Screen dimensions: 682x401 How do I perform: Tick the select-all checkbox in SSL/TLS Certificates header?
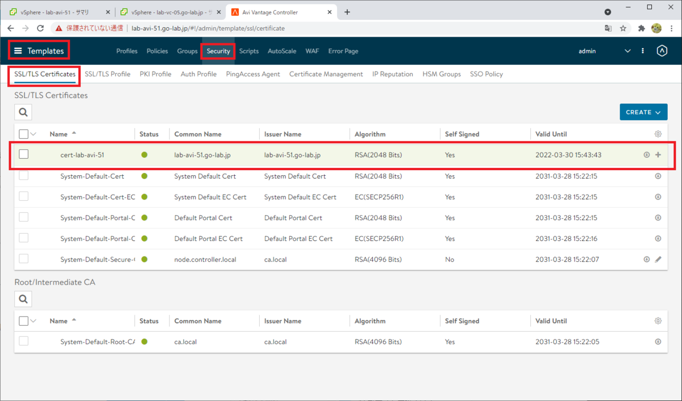[x=23, y=134]
